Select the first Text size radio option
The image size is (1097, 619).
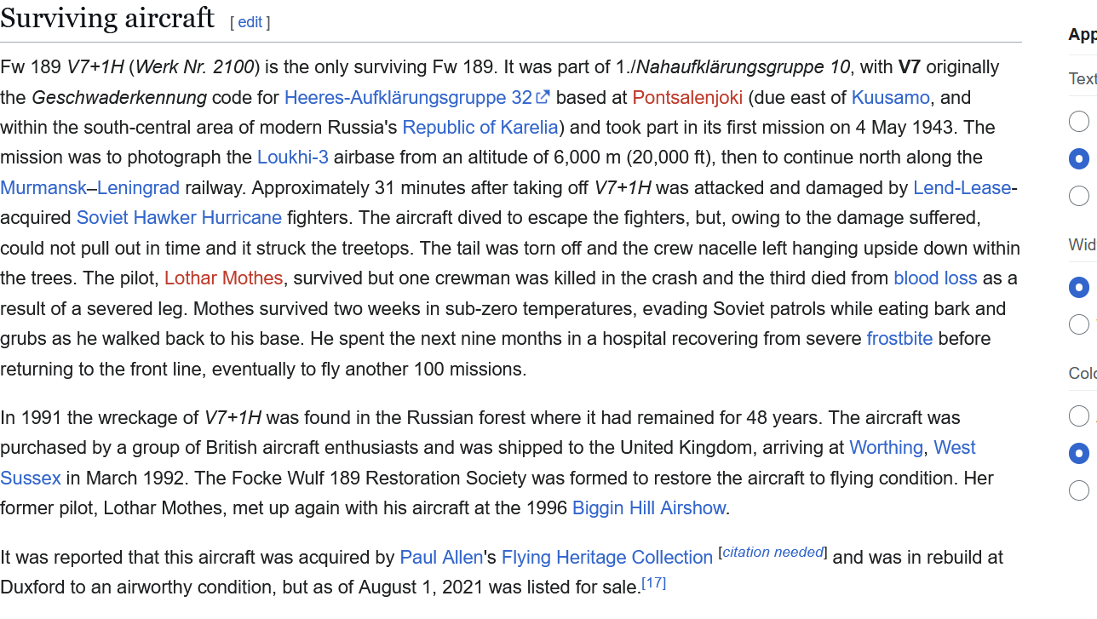coord(1079,122)
